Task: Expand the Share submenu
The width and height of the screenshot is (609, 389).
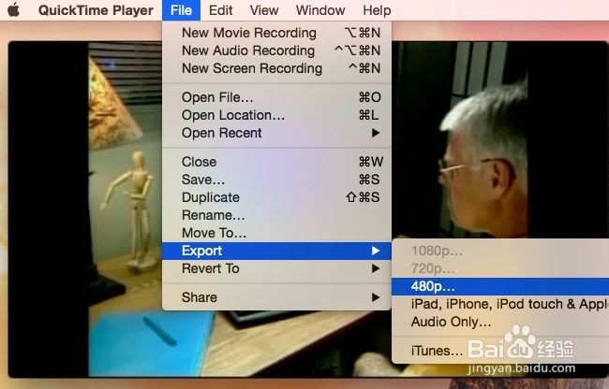Action: [276, 297]
